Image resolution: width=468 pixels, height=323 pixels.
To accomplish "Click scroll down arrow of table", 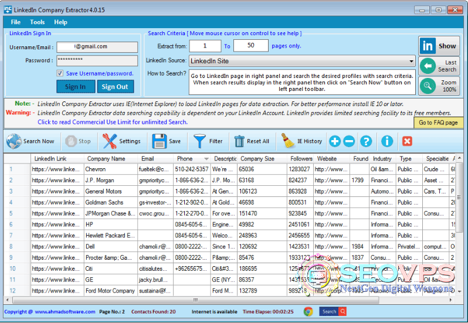I will point(459,292).
